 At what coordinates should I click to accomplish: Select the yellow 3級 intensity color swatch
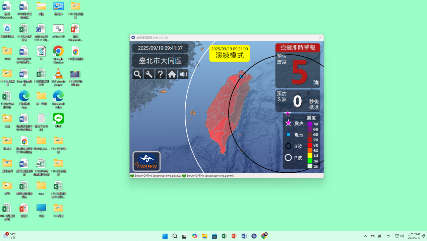[x=310, y=156]
